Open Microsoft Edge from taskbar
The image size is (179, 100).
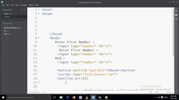click(x=68, y=97)
